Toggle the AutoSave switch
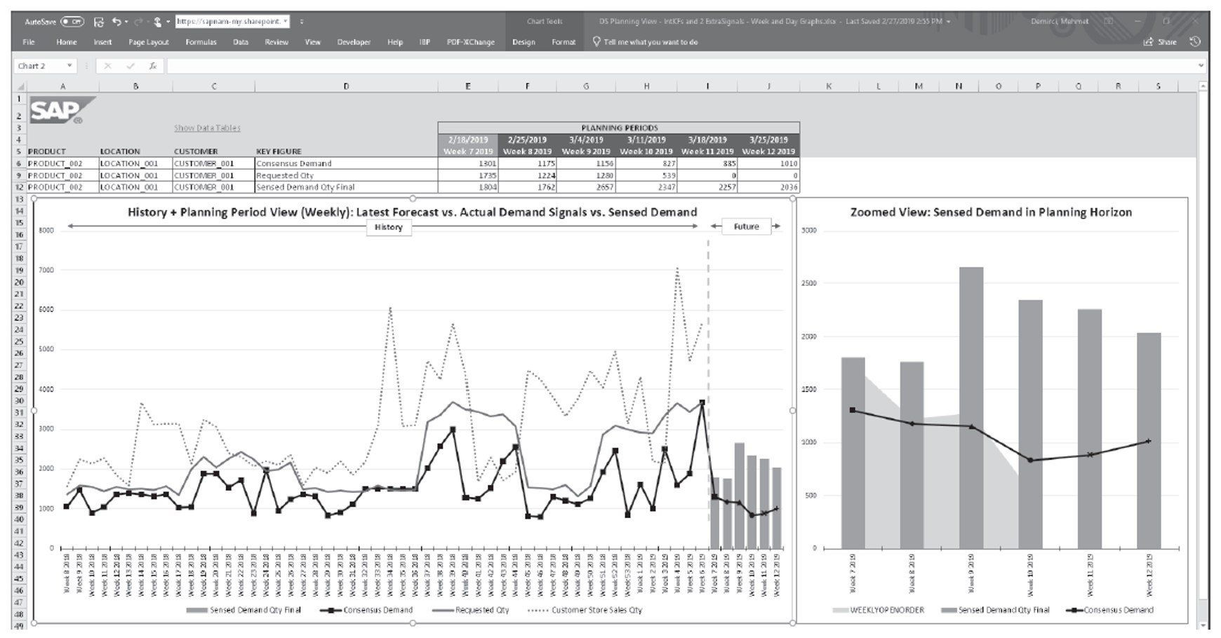The width and height of the screenshot is (1221, 638). (72, 22)
